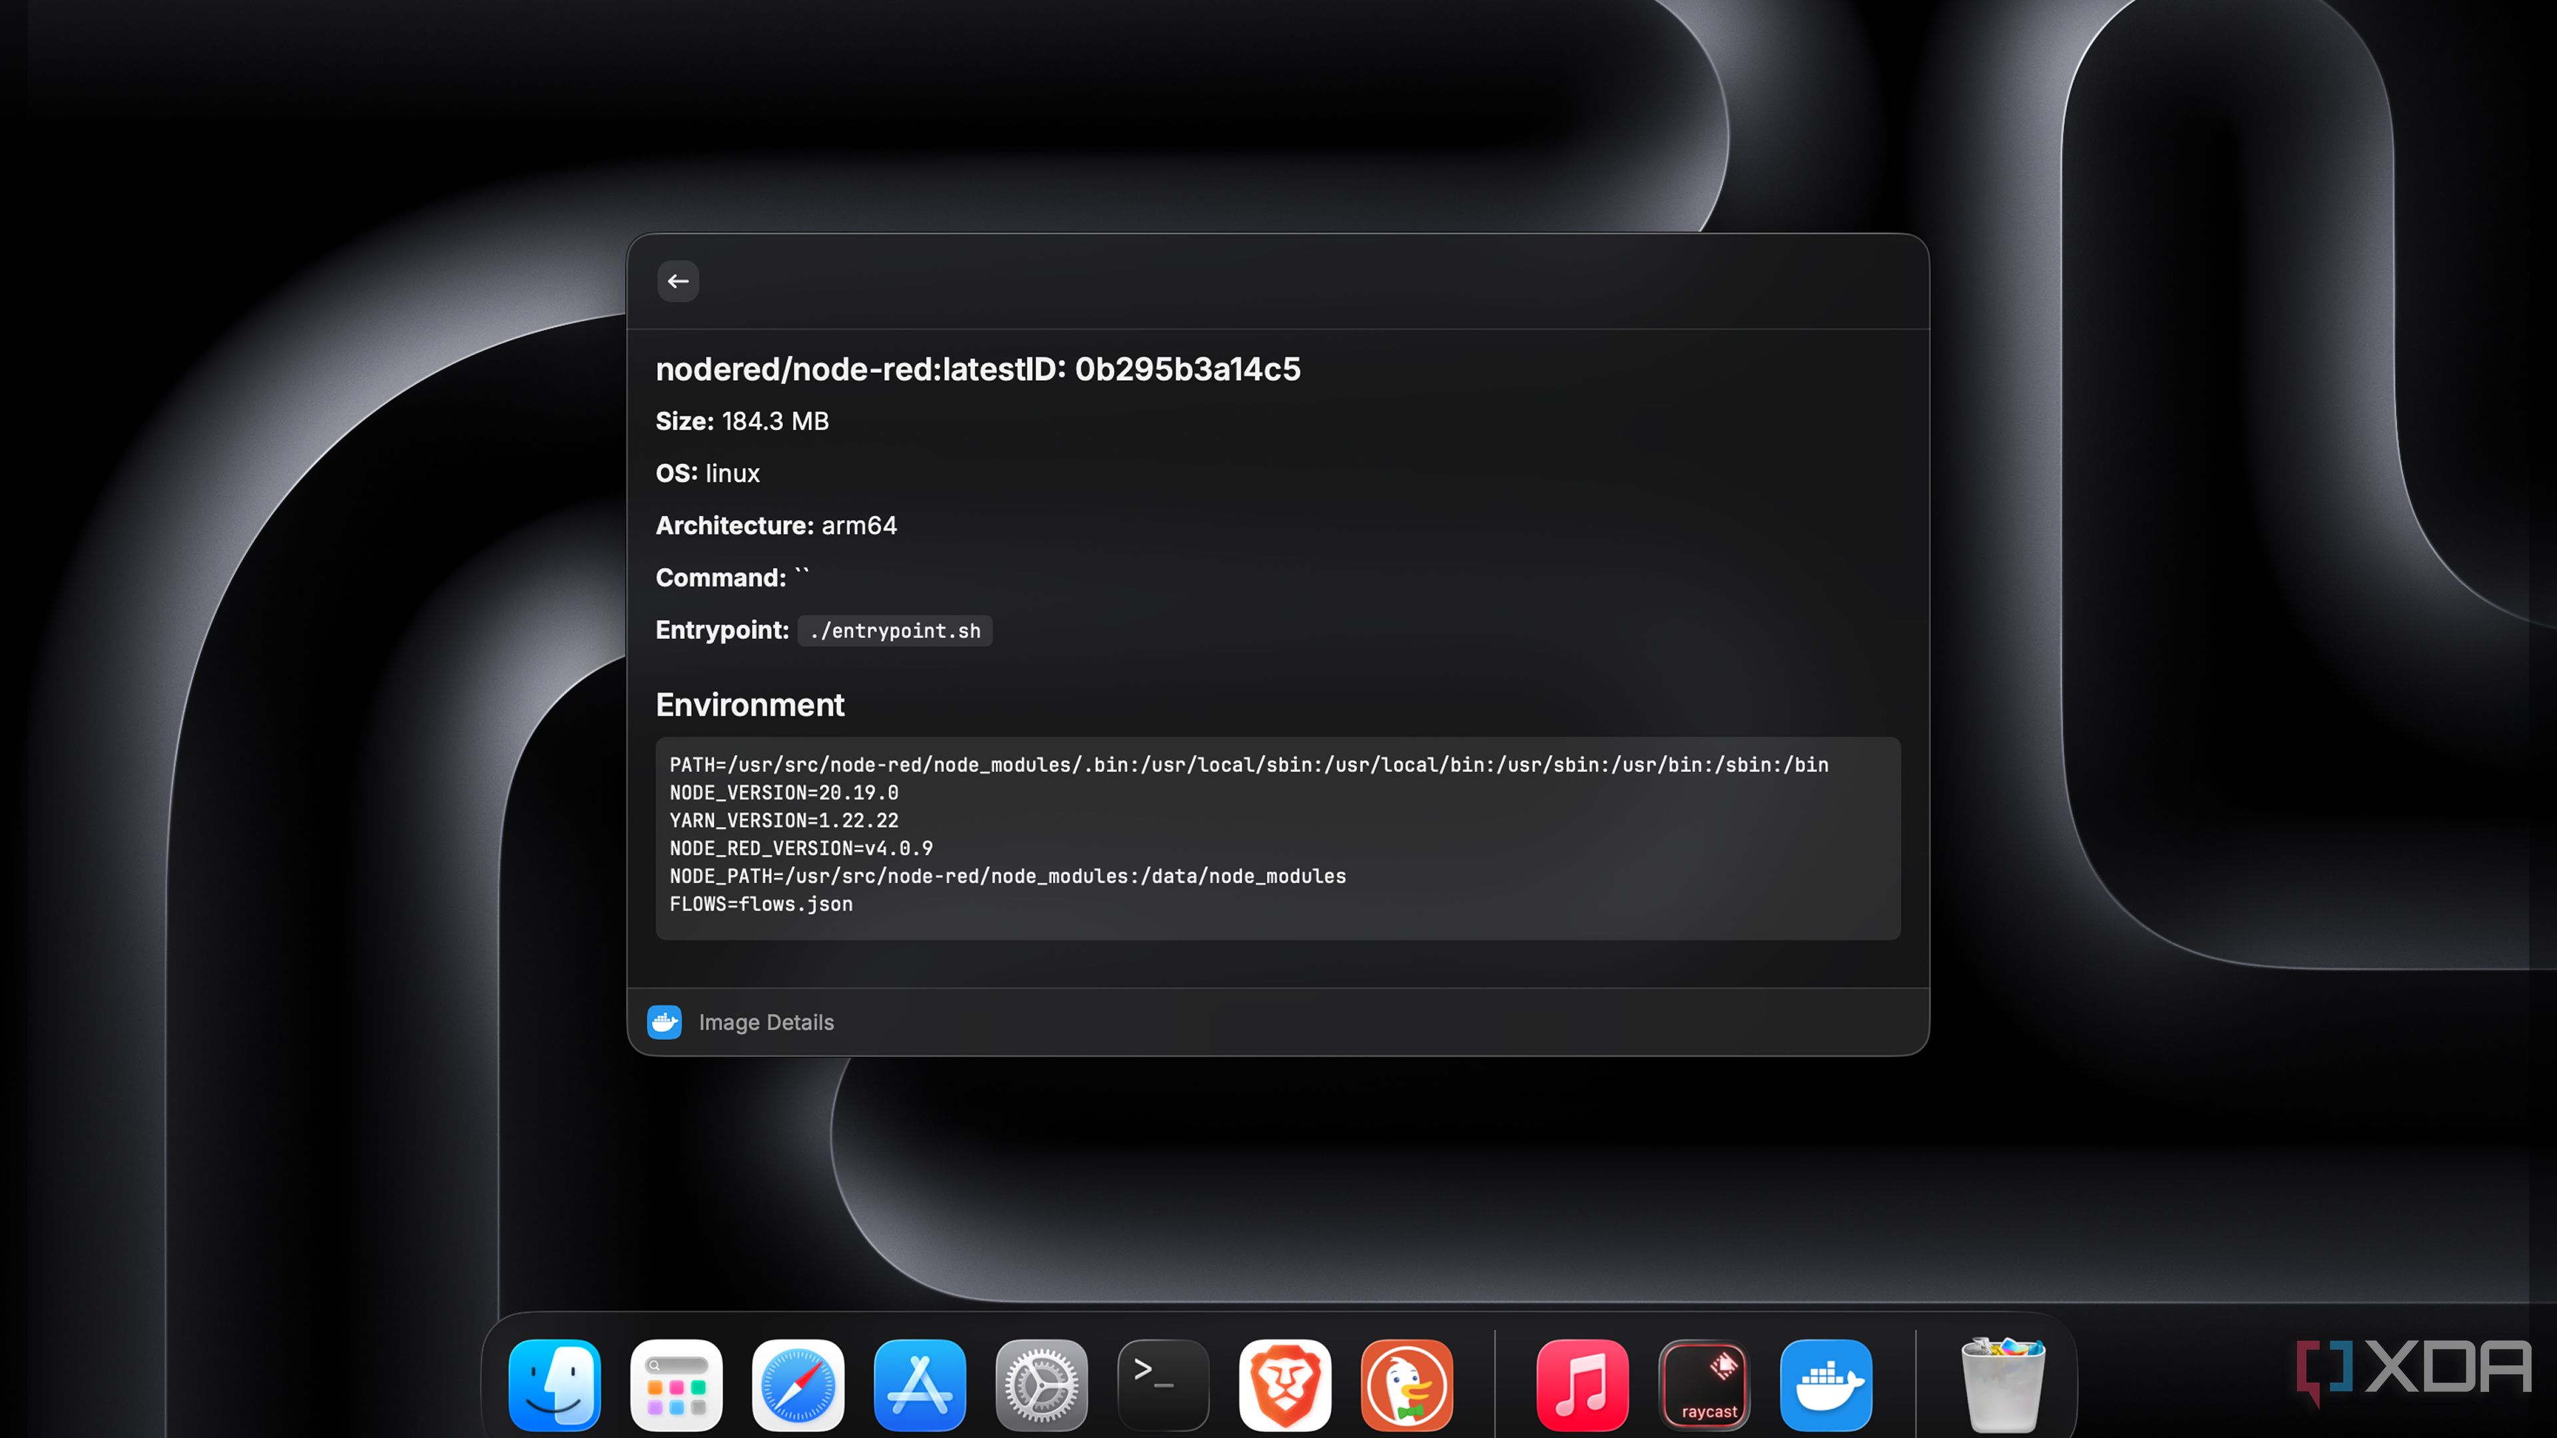Open Raycast from the dock
Viewport: 2557px width, 1438px height.
pyautogui.click(x=1705, y=1385)
